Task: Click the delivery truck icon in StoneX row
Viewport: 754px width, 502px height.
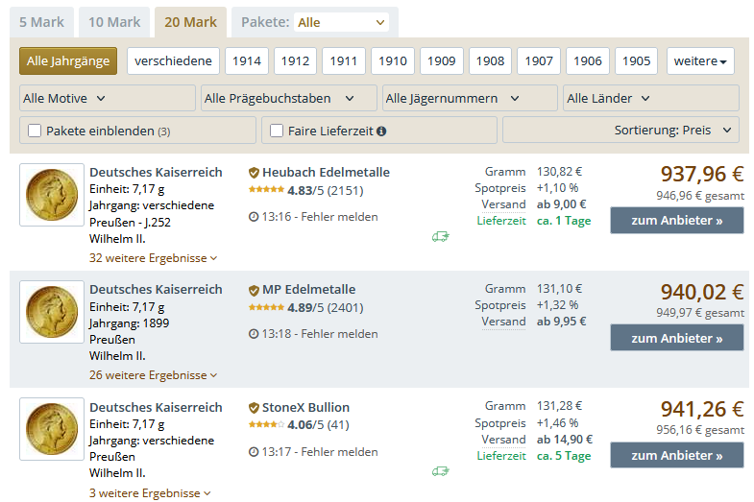Action: click(x=441, y=471)
